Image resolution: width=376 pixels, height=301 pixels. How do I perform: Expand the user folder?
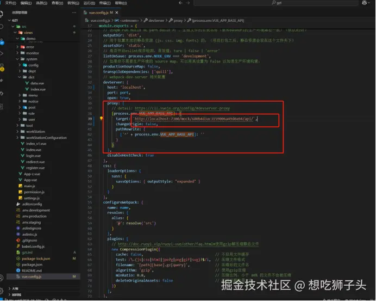[20, 119]
